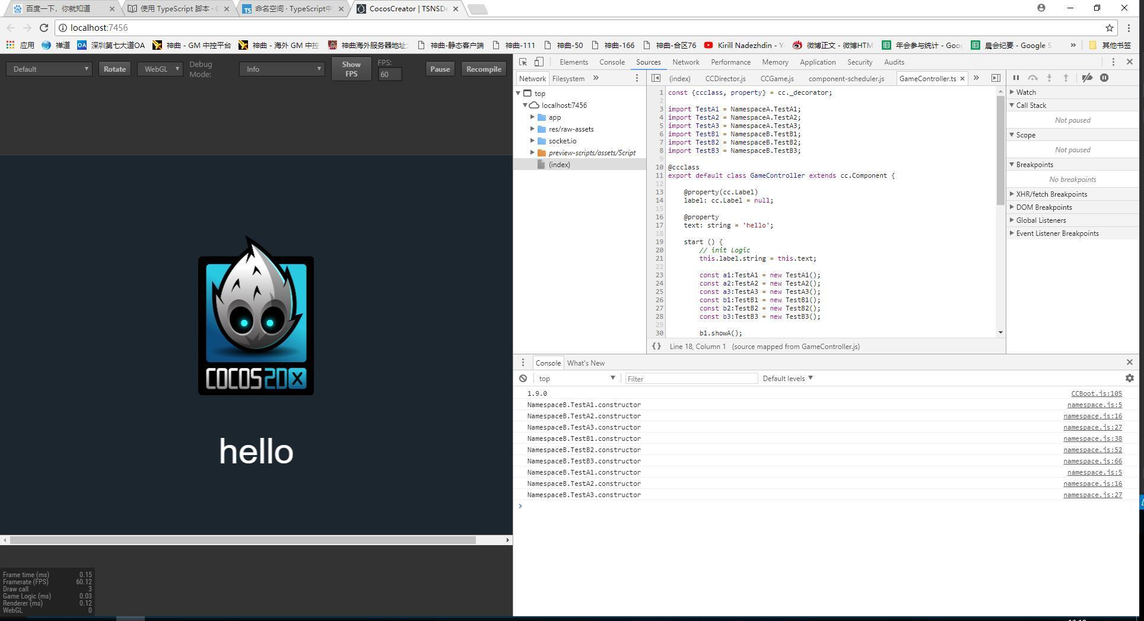Click the Rotate button

[115, 69]
